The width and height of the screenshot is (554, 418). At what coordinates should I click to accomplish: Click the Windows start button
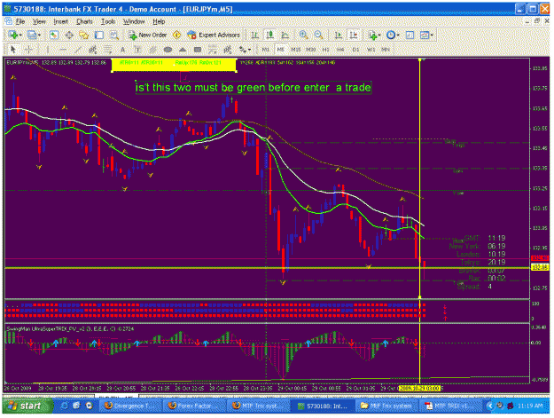coord(27,406)
